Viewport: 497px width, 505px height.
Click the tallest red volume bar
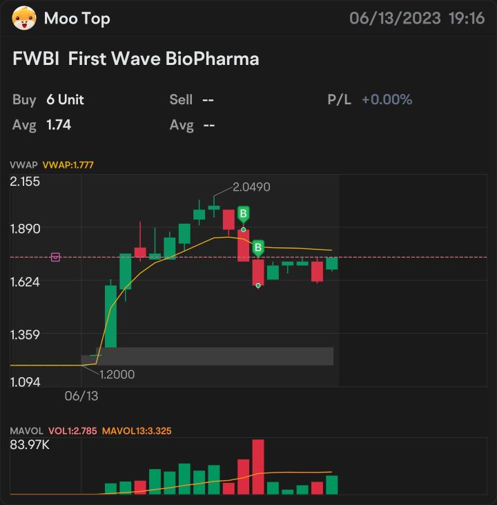click(x=258, y=467)
